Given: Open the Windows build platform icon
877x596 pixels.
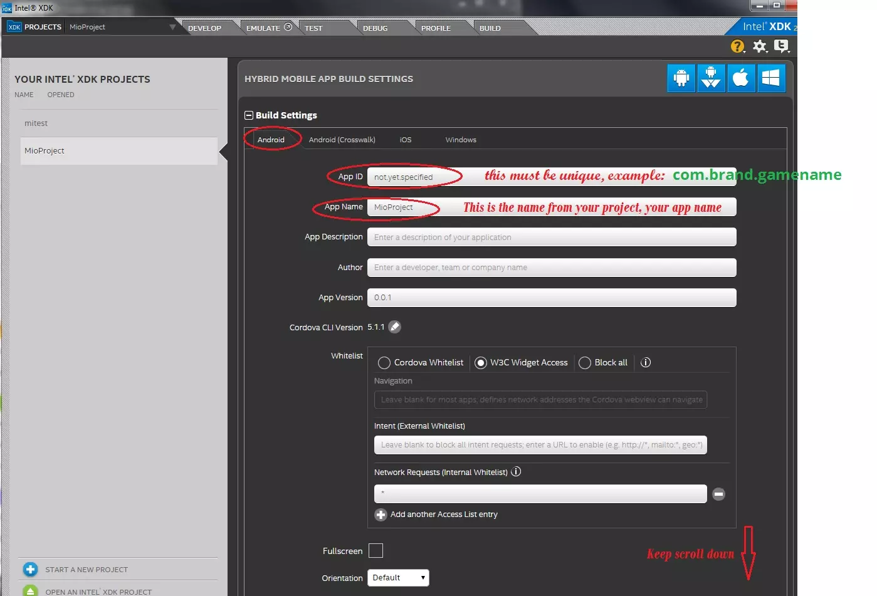Looking at the screenshot, I should 771,78.
